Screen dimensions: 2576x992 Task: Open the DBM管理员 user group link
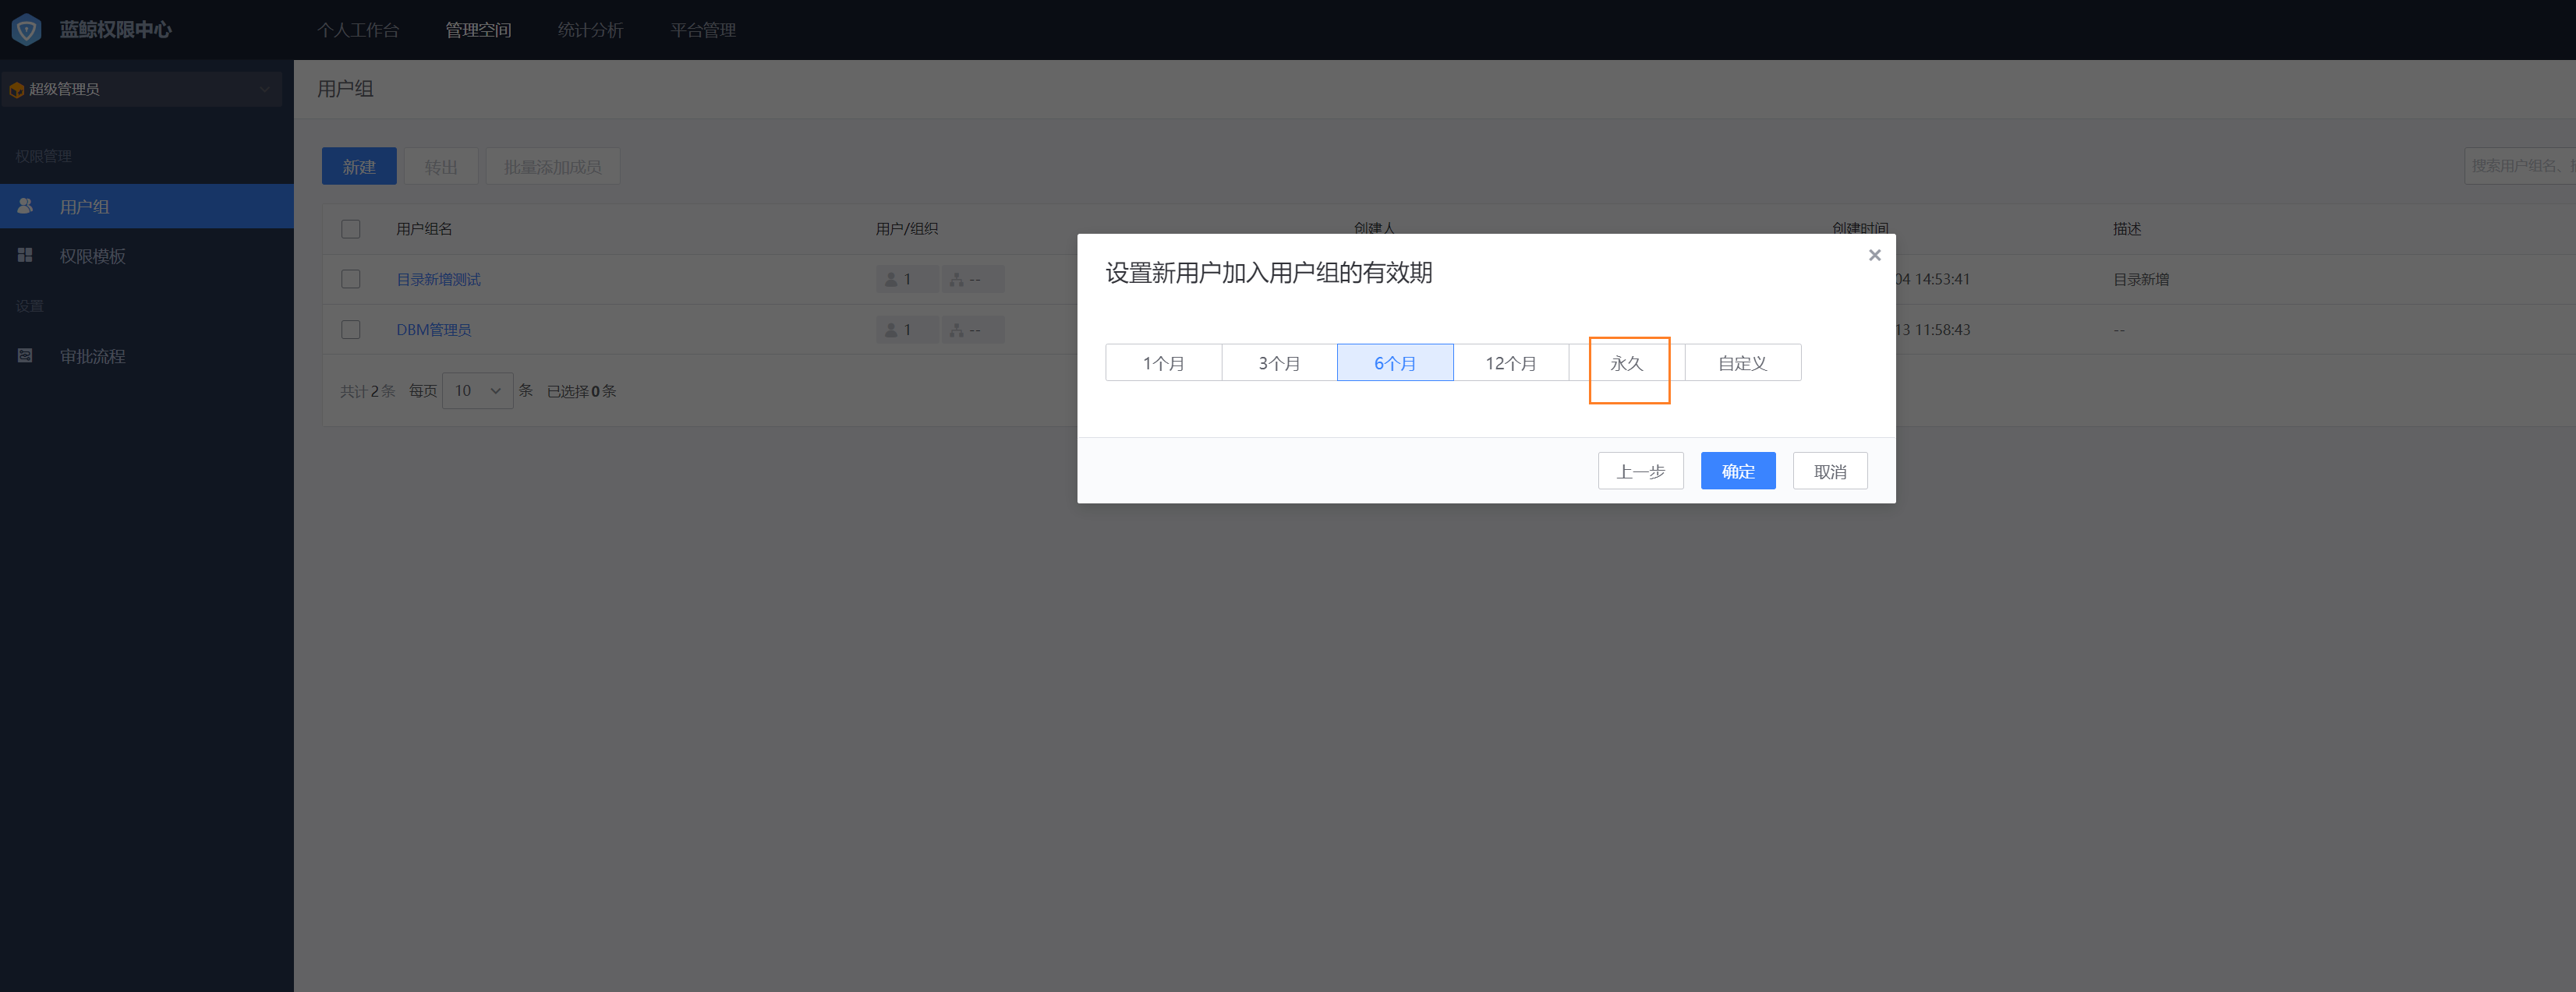(x=434, y=329)
